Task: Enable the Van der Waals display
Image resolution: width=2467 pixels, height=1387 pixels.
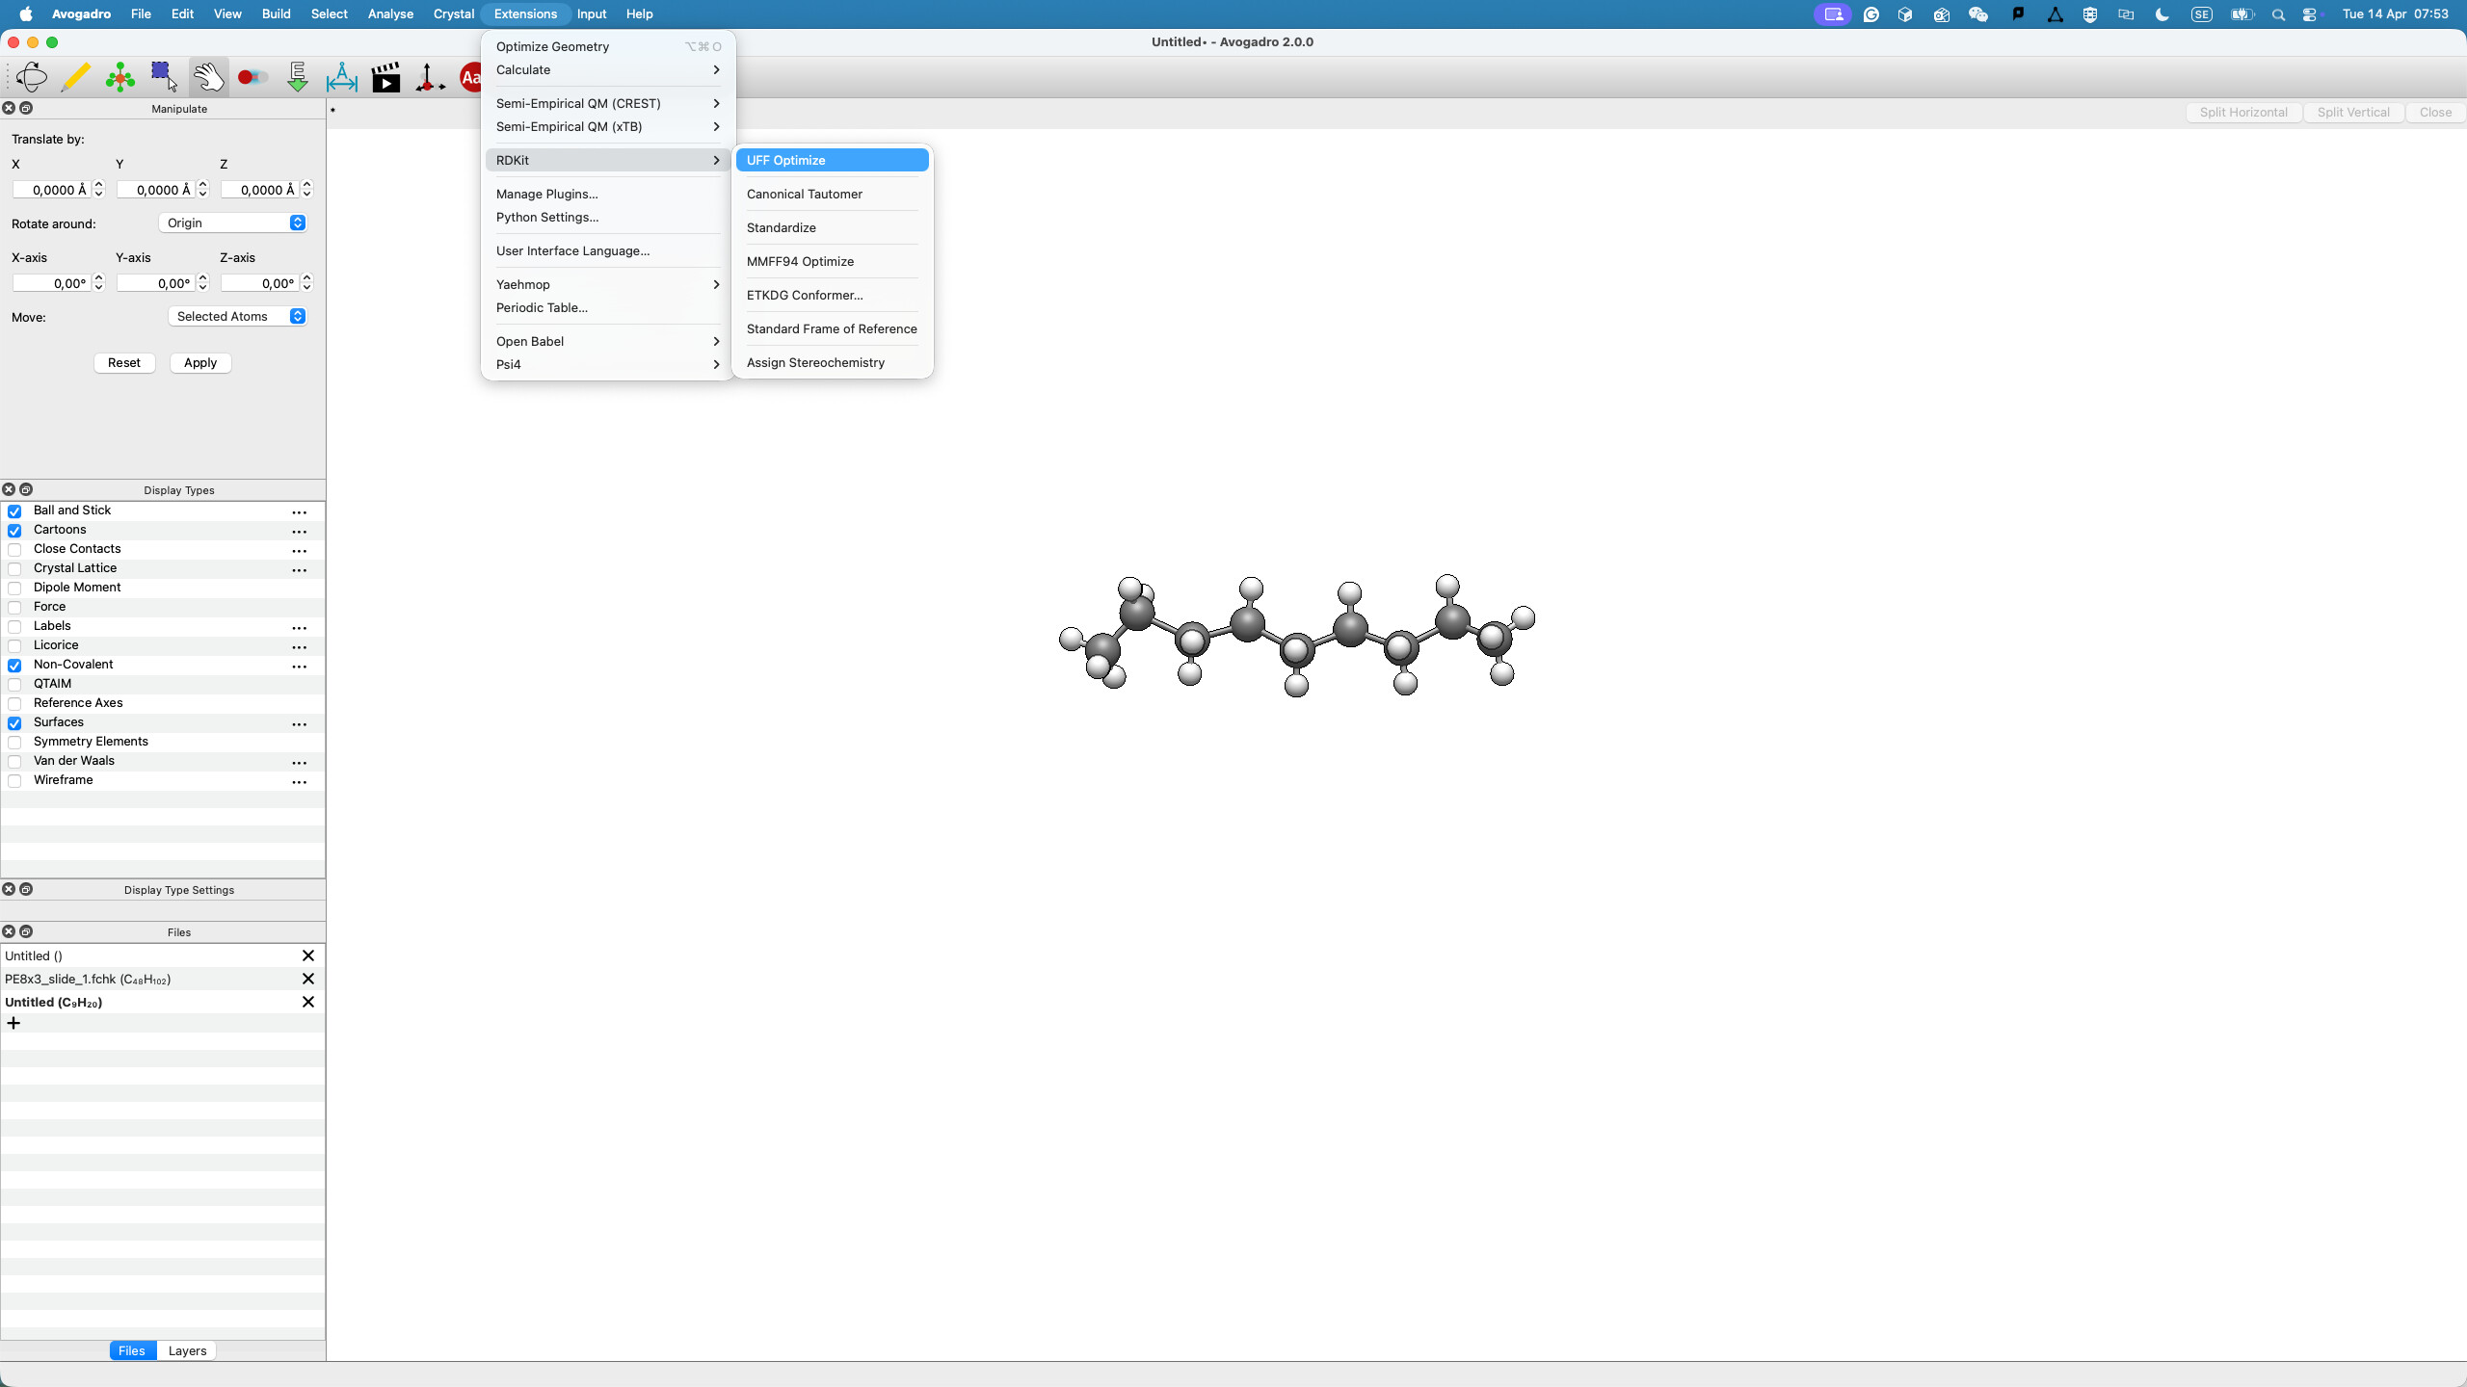Action: pyautogui.click(x=14, y=762)
